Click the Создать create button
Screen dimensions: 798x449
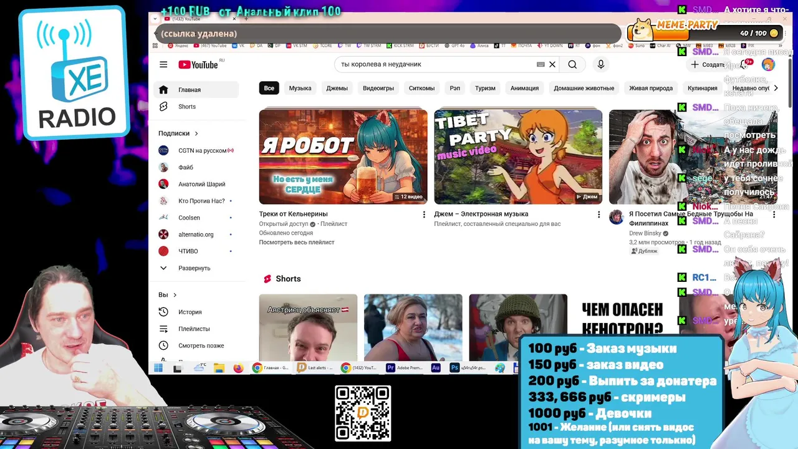(708, 65)
